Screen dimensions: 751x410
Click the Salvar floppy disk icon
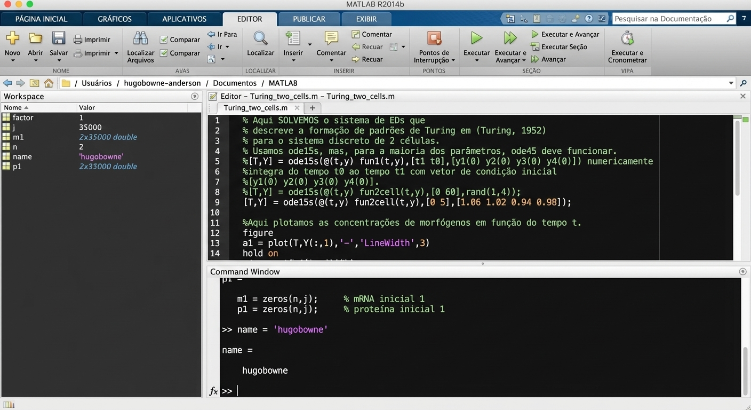coord(59,38)
